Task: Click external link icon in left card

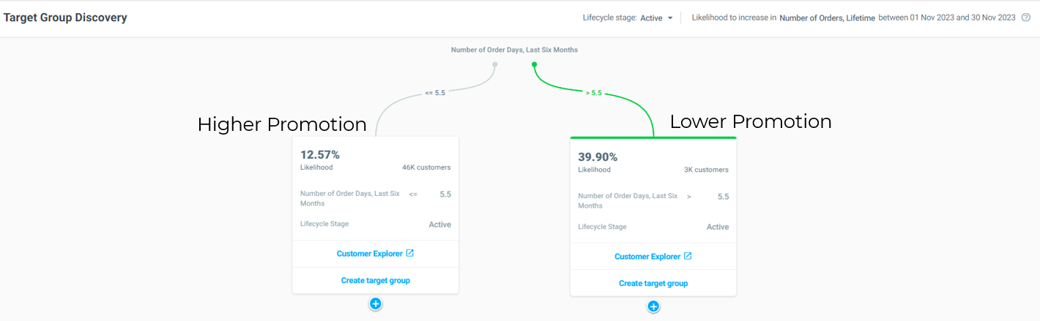Action: [410, 254]
